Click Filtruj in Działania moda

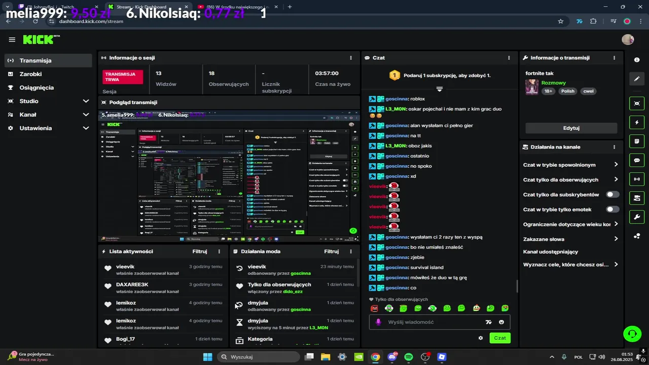click(332, 251)
